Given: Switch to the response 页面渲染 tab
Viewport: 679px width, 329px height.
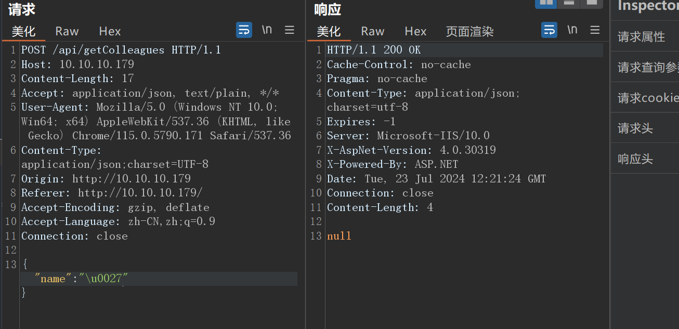Looking at the screenshot, I should coord(469,31).
